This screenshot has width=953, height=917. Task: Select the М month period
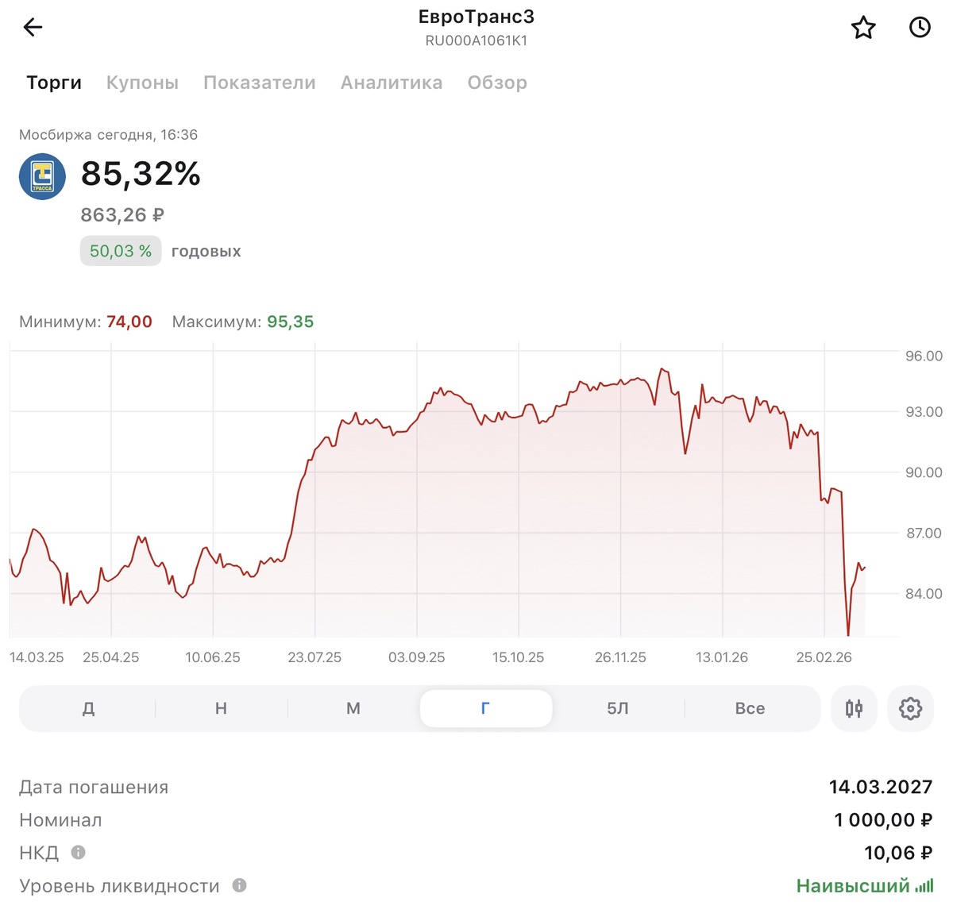pos(353,708)
